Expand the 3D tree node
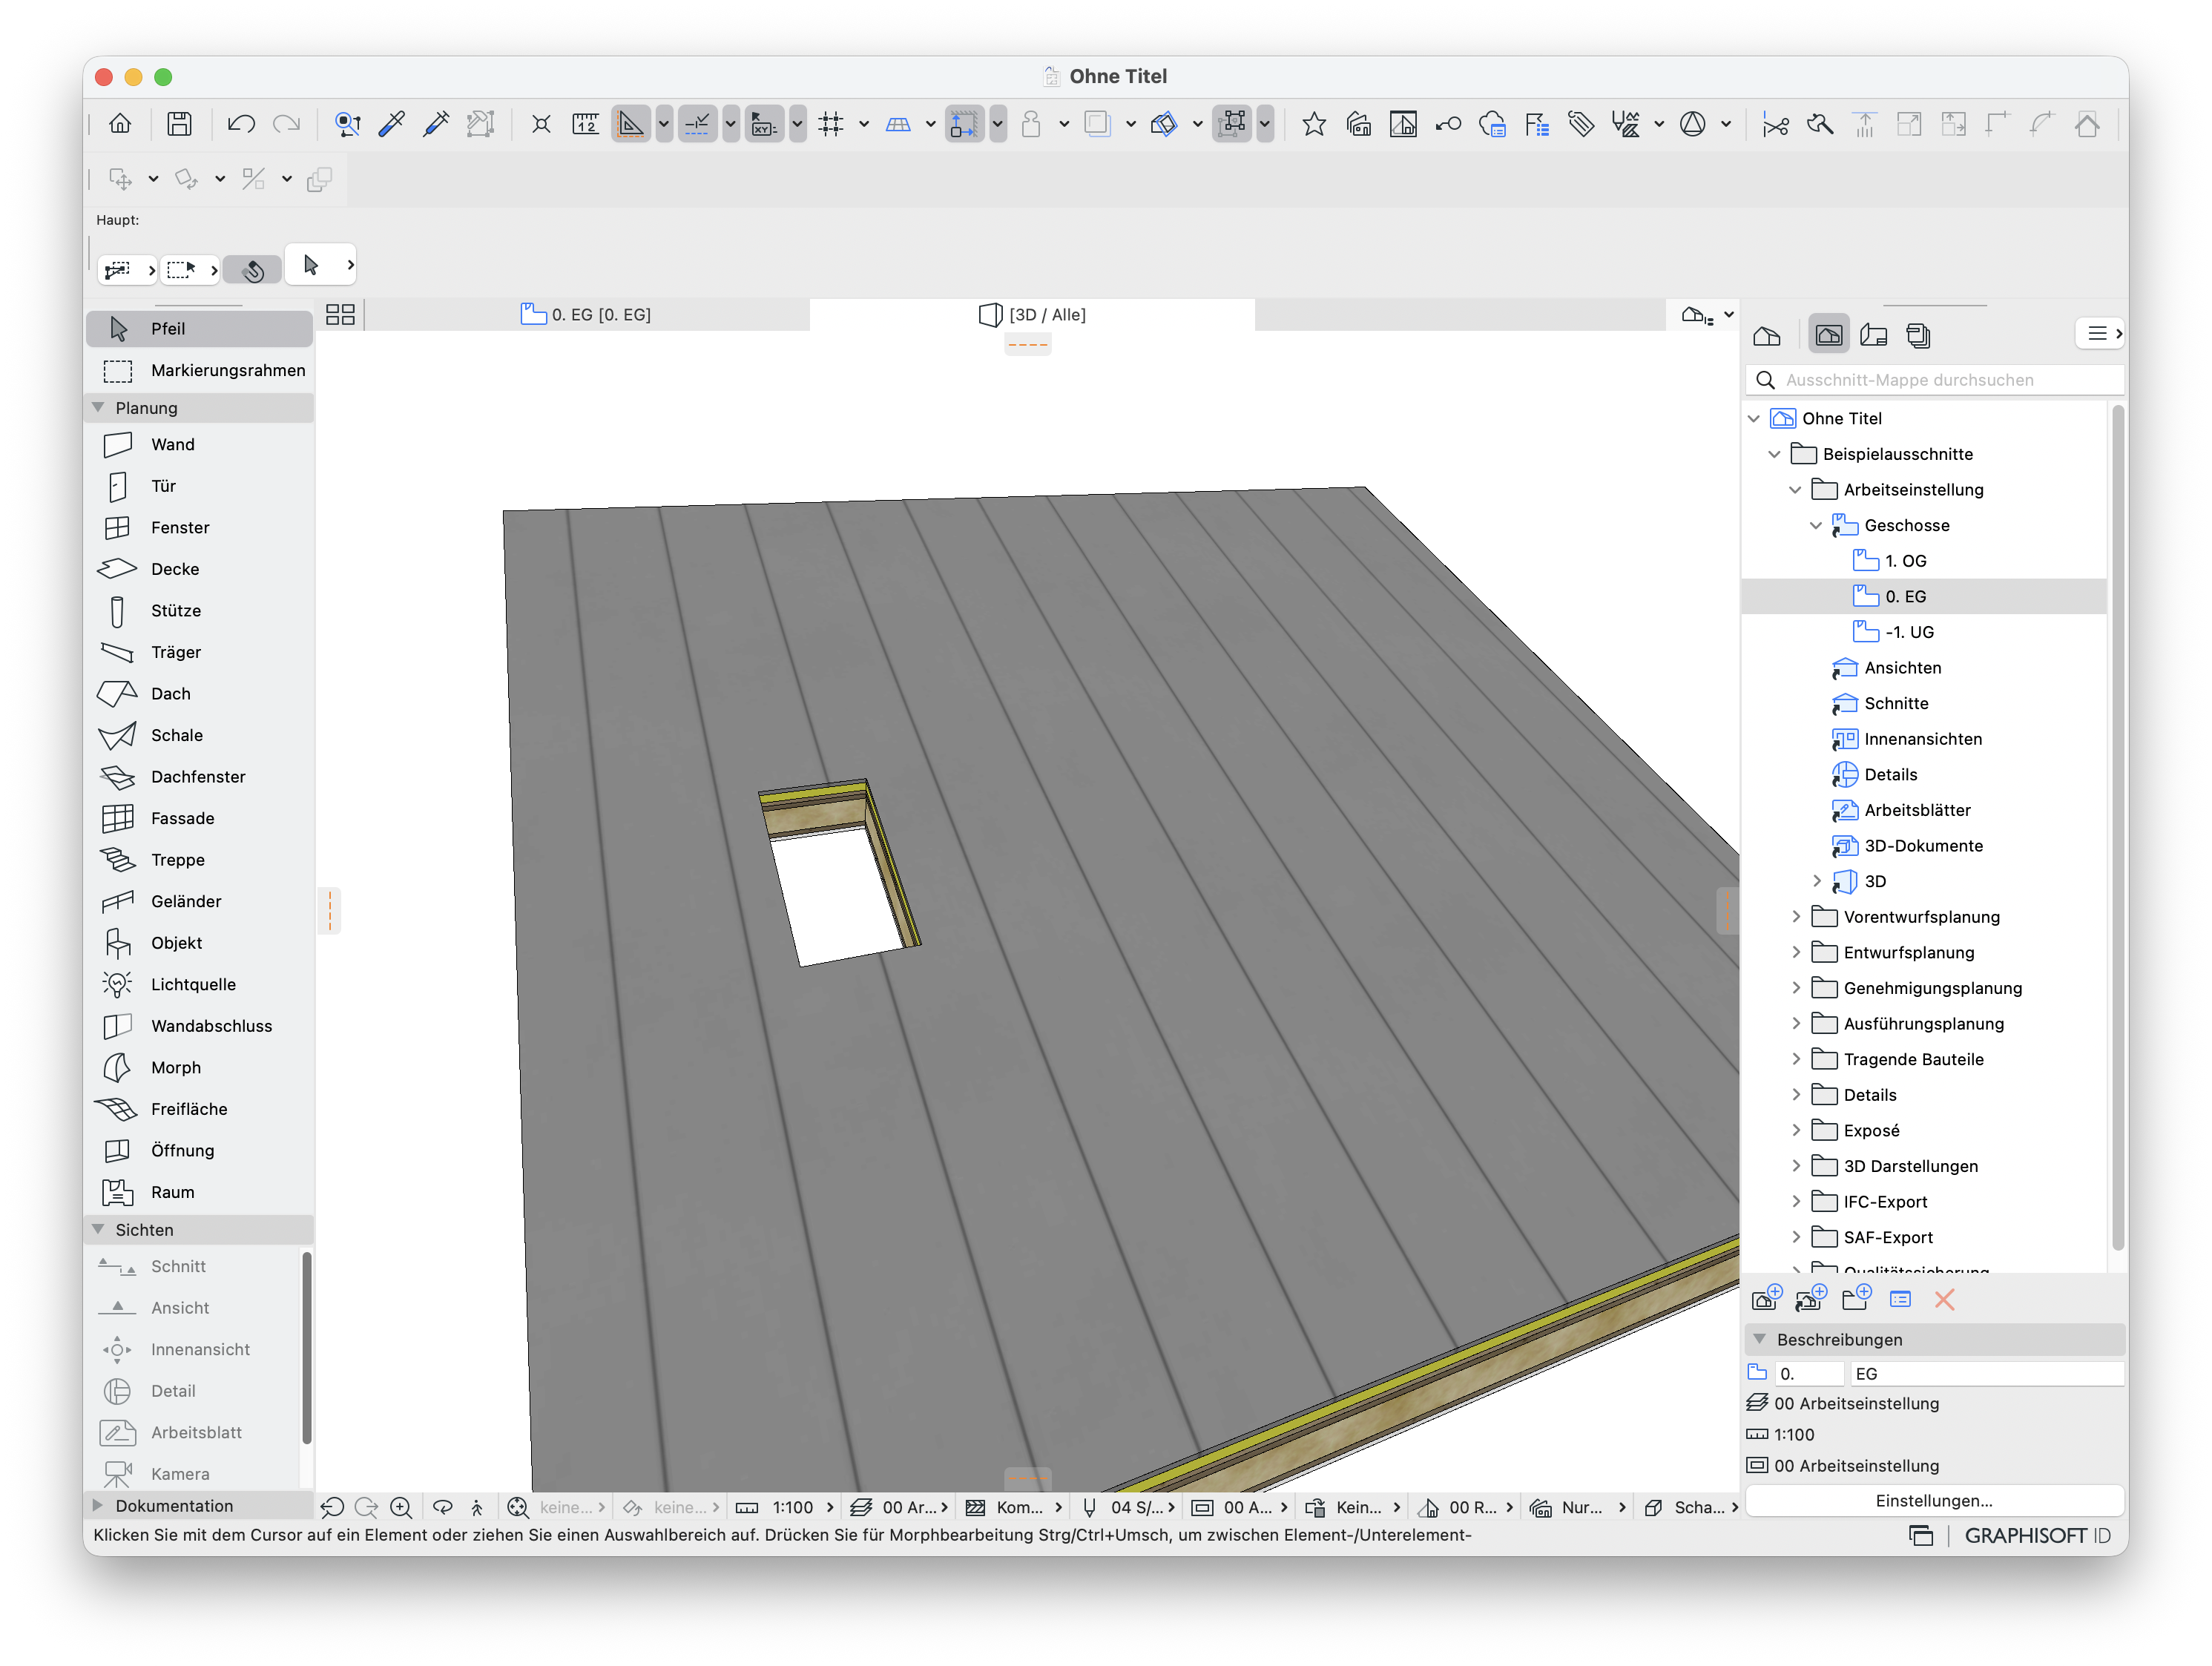2212x1666 pixels. (1816, 881)
